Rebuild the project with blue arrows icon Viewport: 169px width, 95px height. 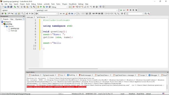pyautogui.click(x=47, y=7)
